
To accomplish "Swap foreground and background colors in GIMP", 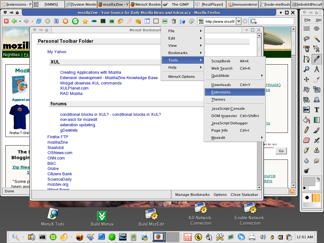I will coord(318,179).
